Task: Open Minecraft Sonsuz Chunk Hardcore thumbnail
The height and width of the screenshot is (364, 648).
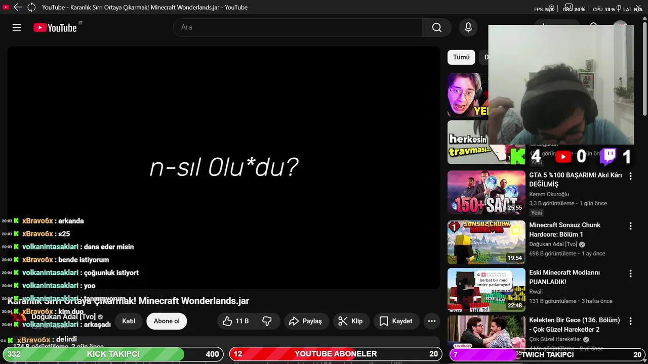Action: coord(486,242)
